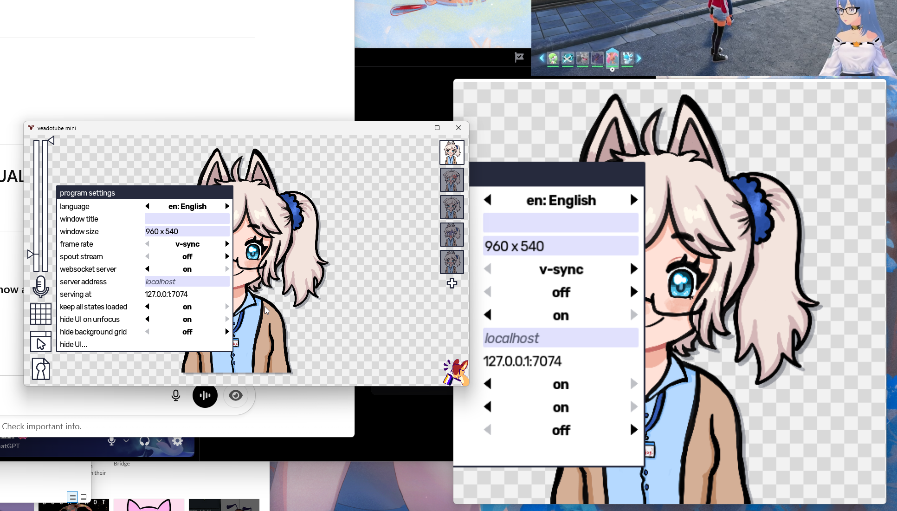Viewport: 897px width, 511px height.
Task: Add new avatar state with plus icon
Action: [452, 283]
